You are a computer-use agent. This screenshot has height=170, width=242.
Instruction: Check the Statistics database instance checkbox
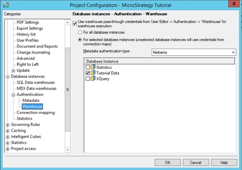(88, 67)
